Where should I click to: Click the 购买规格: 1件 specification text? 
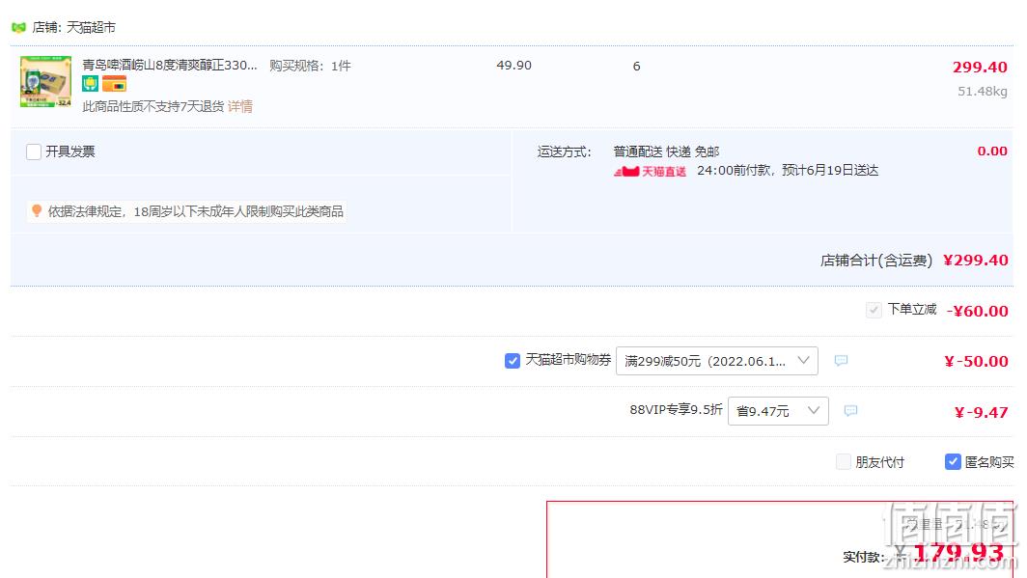pos(310,66)
